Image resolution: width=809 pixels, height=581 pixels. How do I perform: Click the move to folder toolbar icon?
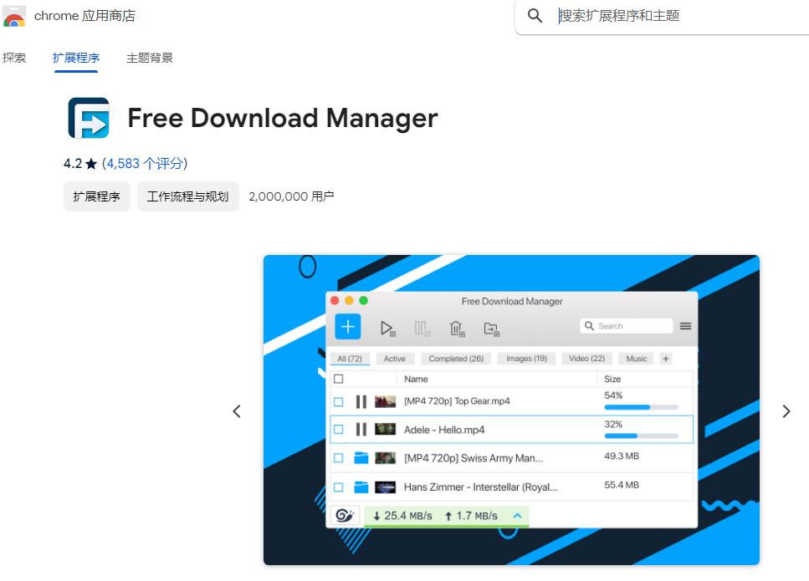pos(492,329)
